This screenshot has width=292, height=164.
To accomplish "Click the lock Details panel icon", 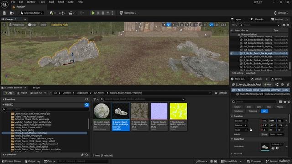I will (288, 84).
